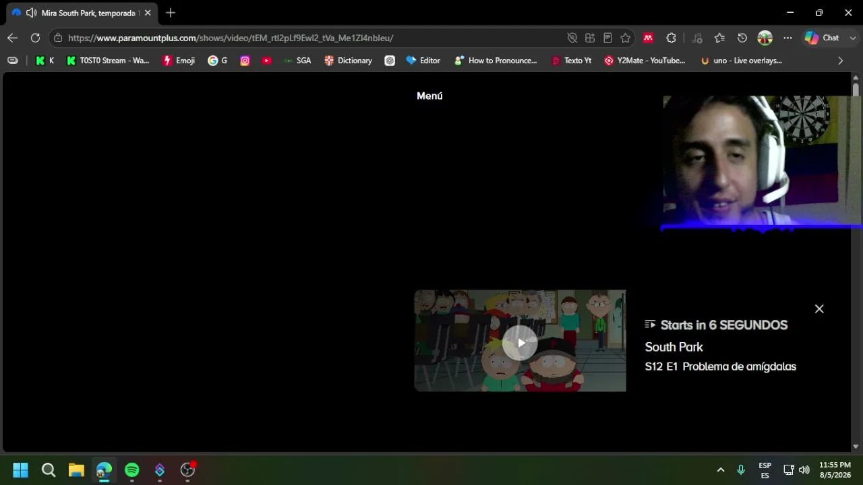Open the Dictionary bookmark
This screenshot has height=485, width=863.
[348, 61]
